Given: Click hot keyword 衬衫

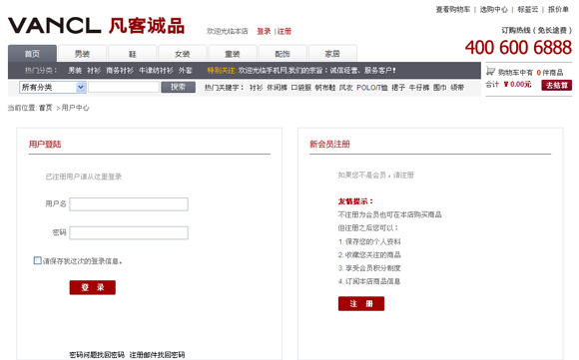Looking at the screenshot, I should (x=256, y=88).
